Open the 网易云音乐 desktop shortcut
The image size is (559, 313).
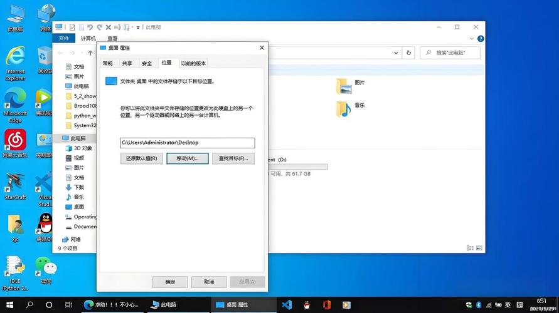point(15,143)
